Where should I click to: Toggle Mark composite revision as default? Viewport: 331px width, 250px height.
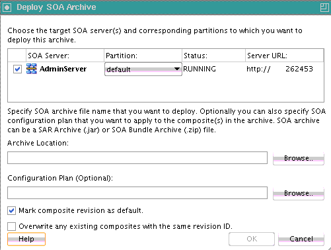click(x=11, y=210)
